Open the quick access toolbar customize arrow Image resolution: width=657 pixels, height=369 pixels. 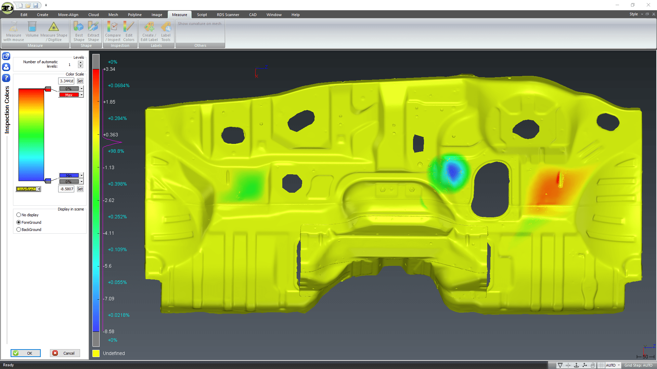(x=46, y=5)
